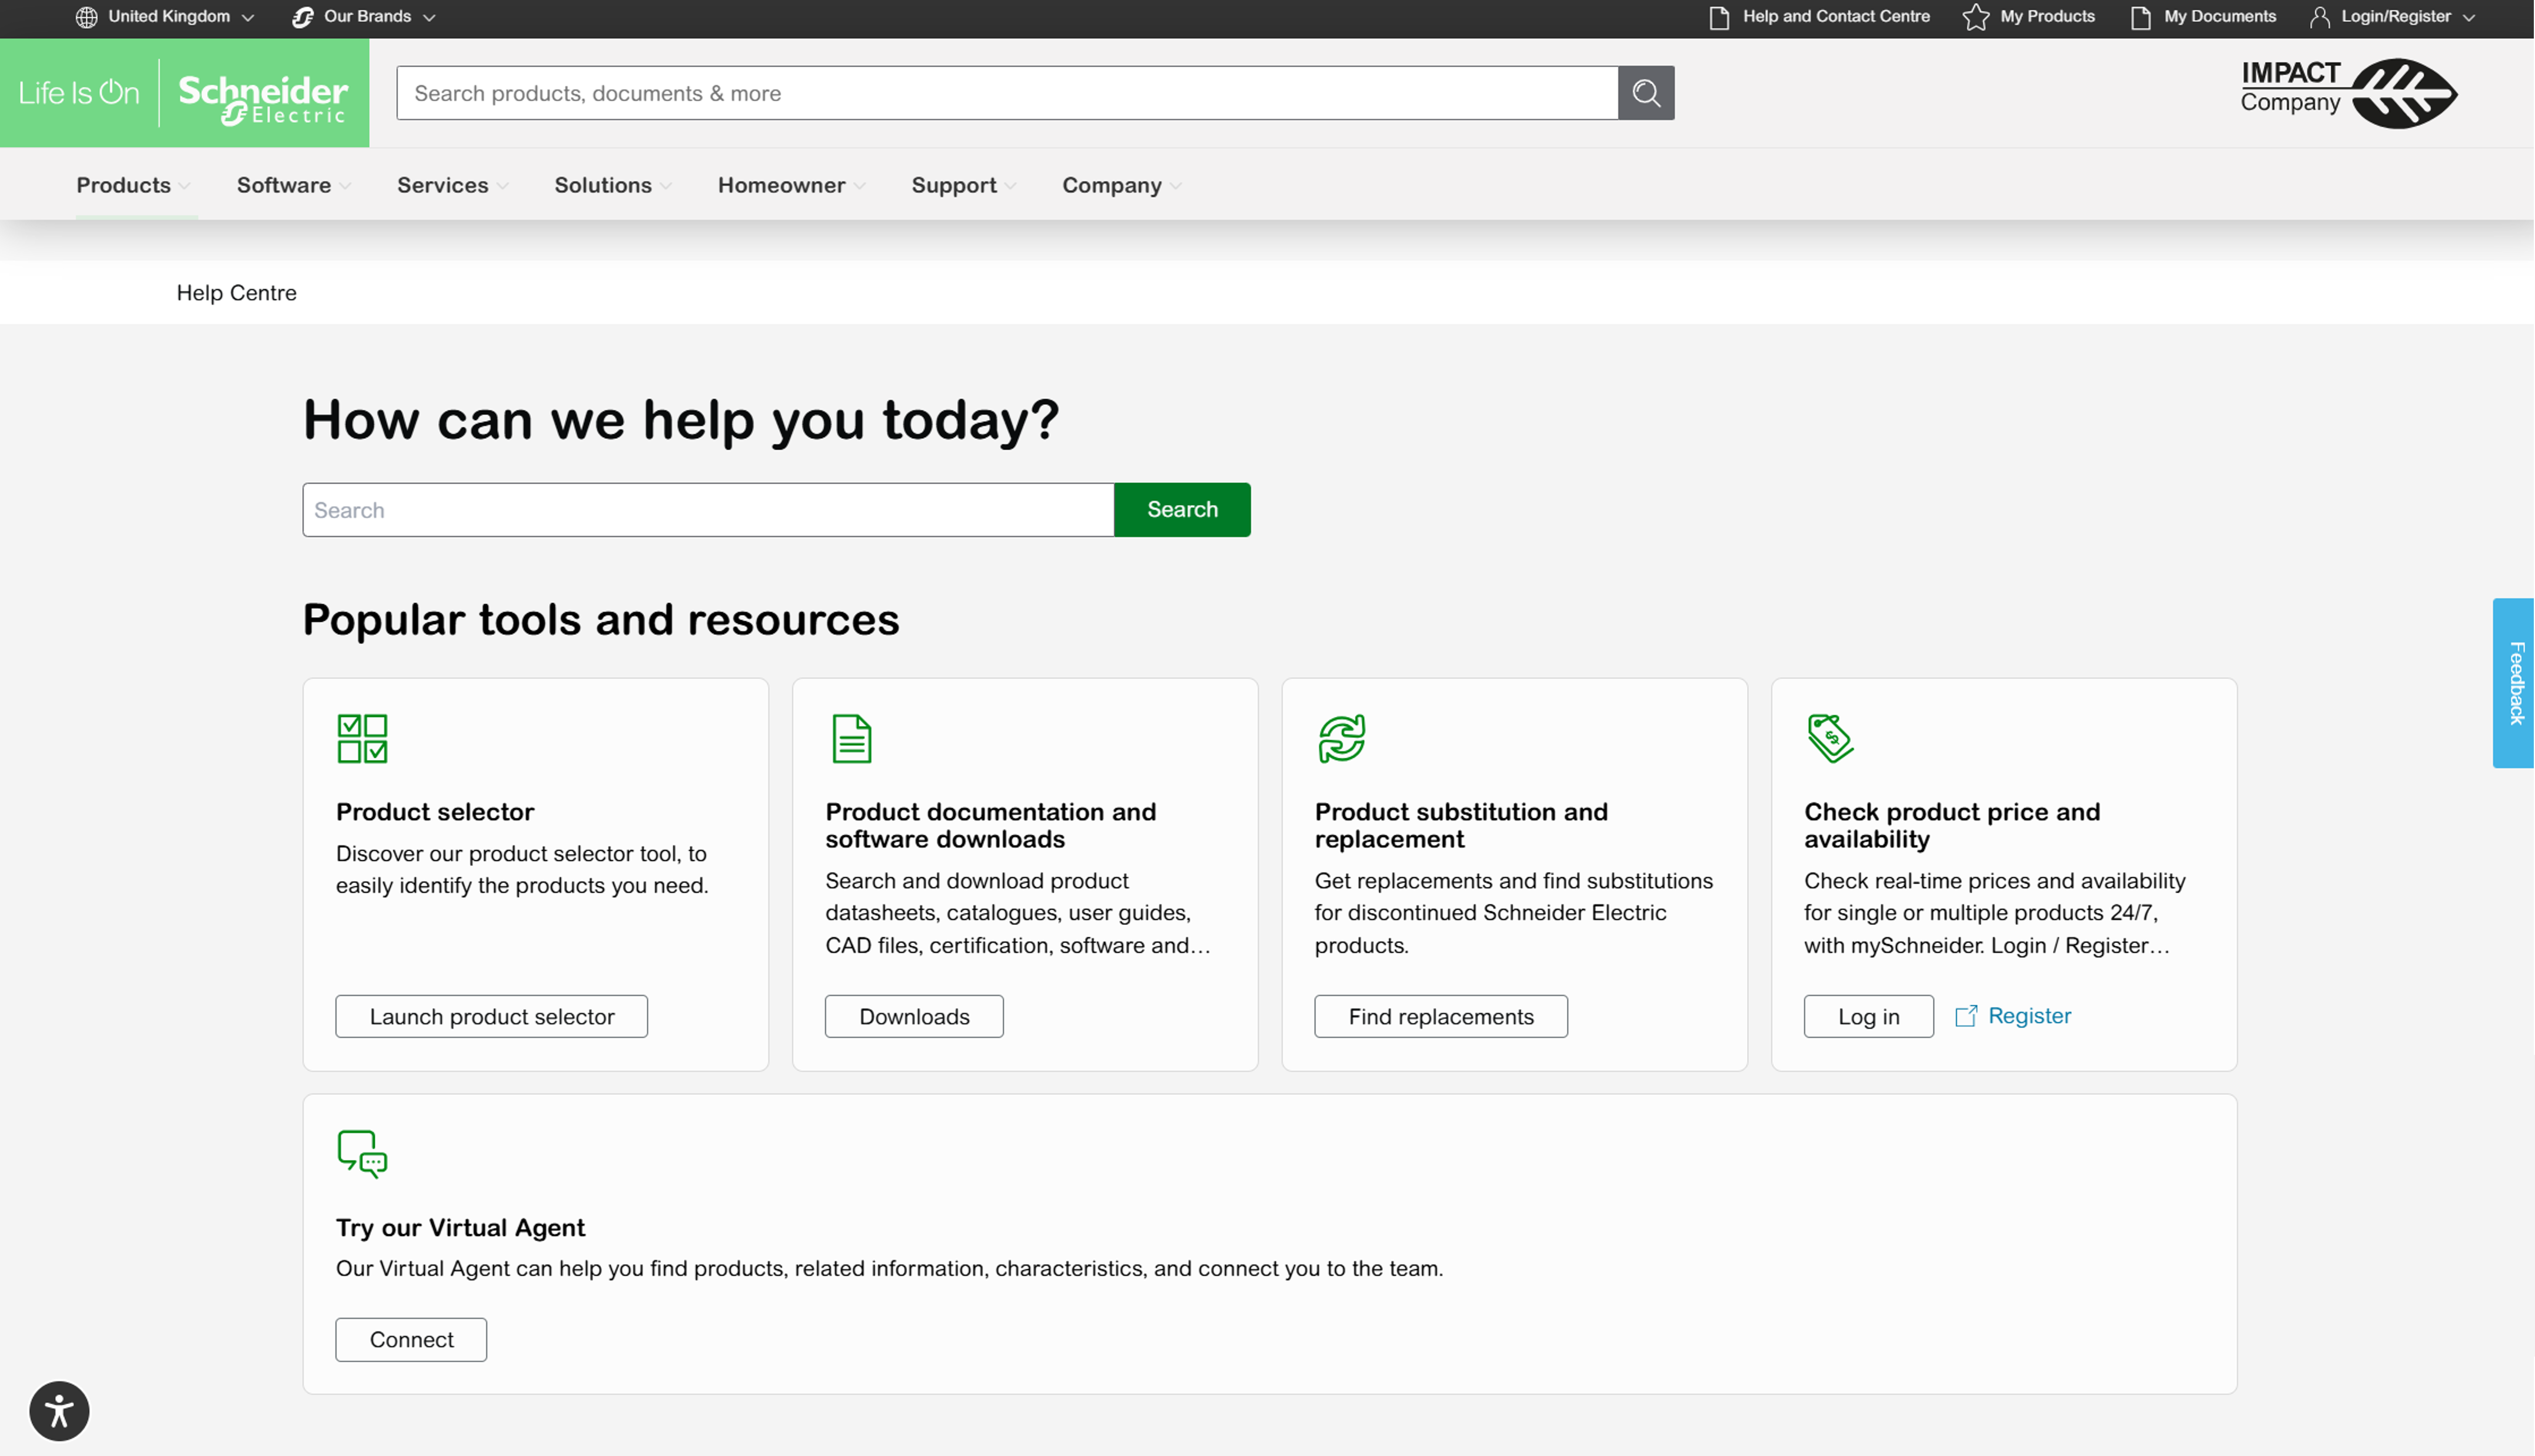The height and width of the screenshot is (1456, 2535).
Task: Click the Product documentation page icon
Action: coord(852,738)
